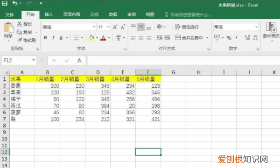Open the font group dialog launcher
The width and height of the screenshot is (280, 168).
pos(125,49)
